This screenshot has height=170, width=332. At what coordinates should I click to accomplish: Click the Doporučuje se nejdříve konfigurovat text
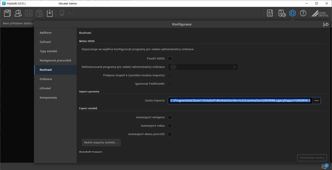(138, 49)
